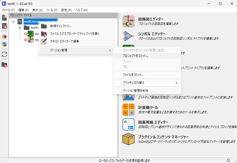Click the Open Project toolbar icon
Viewport: 237px width, 163px height.
(4, 26)
